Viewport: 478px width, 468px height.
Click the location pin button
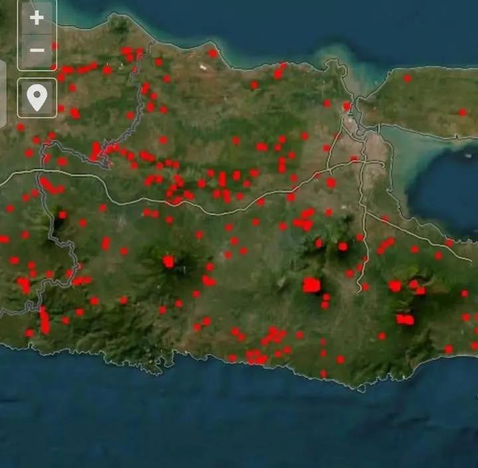[37, 98]
